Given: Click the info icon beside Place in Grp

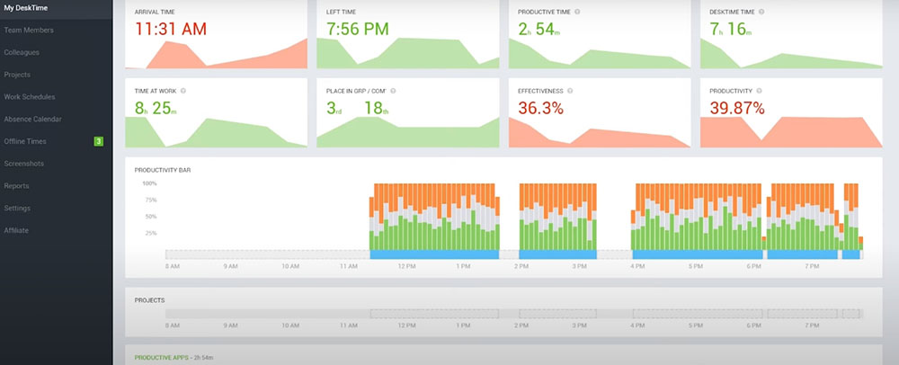Looking at the screenshot, I should [394, 91].
